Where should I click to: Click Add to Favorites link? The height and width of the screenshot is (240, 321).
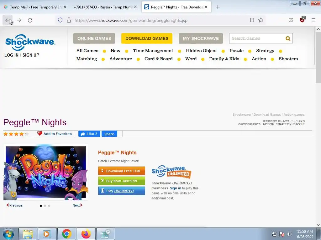tap(58, 134)
